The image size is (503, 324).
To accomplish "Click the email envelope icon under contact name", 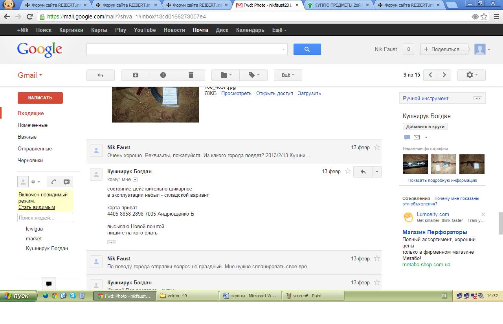I will [x=417, y=137].
